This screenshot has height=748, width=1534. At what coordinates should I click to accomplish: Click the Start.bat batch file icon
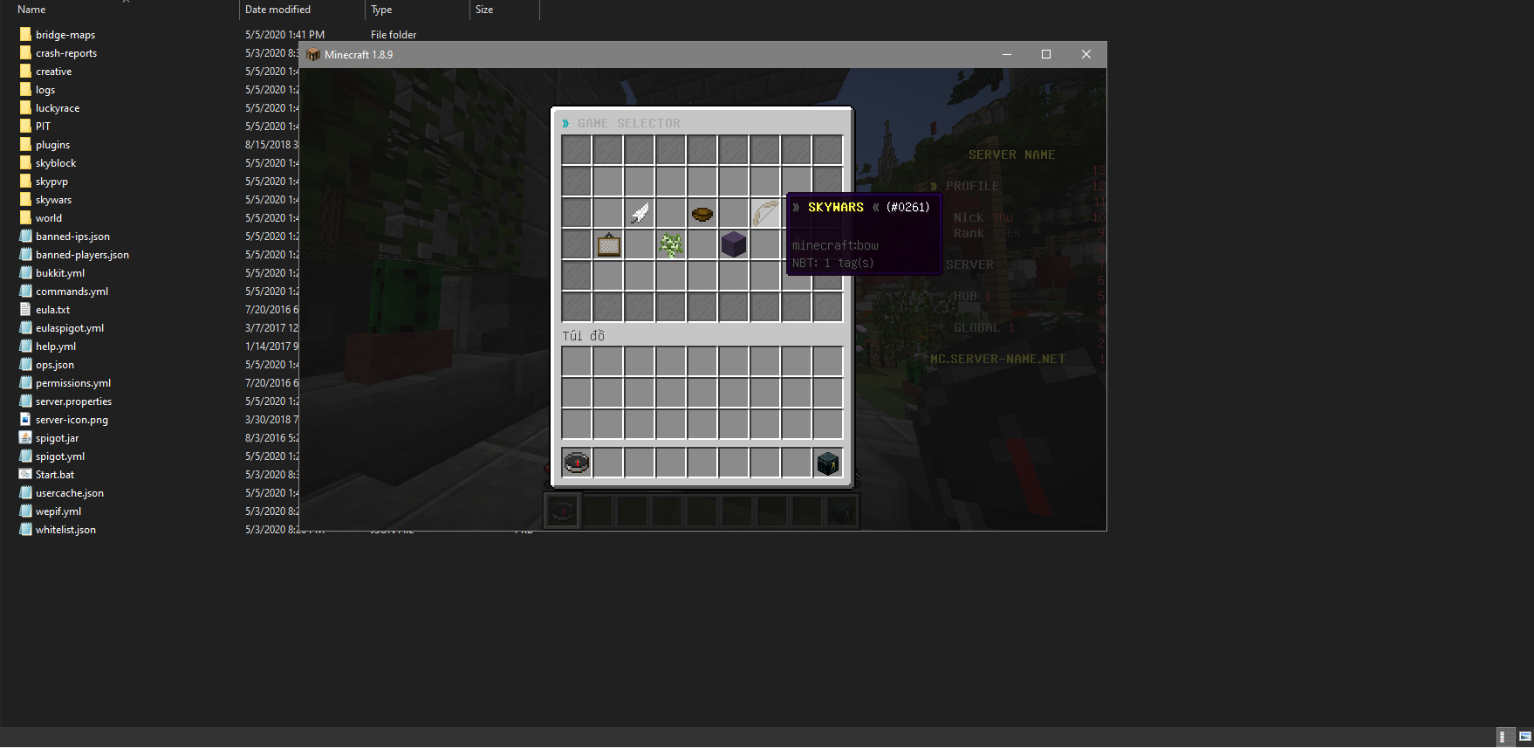point(25,475)
